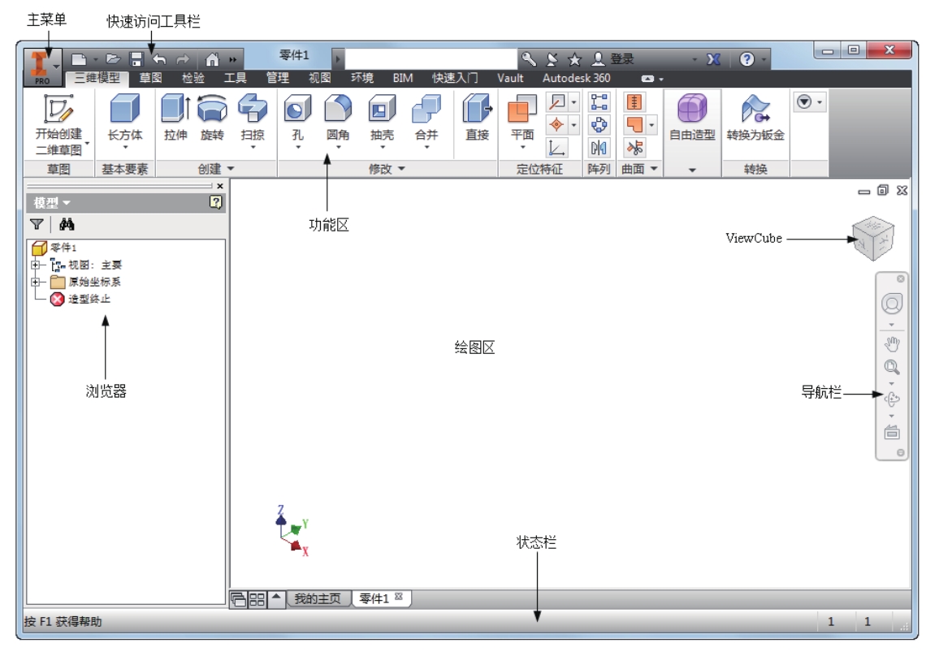Viewport: 939px width, 656px height.
Task: Switch to 我的主页 document tab
Action: click(317, 598)
